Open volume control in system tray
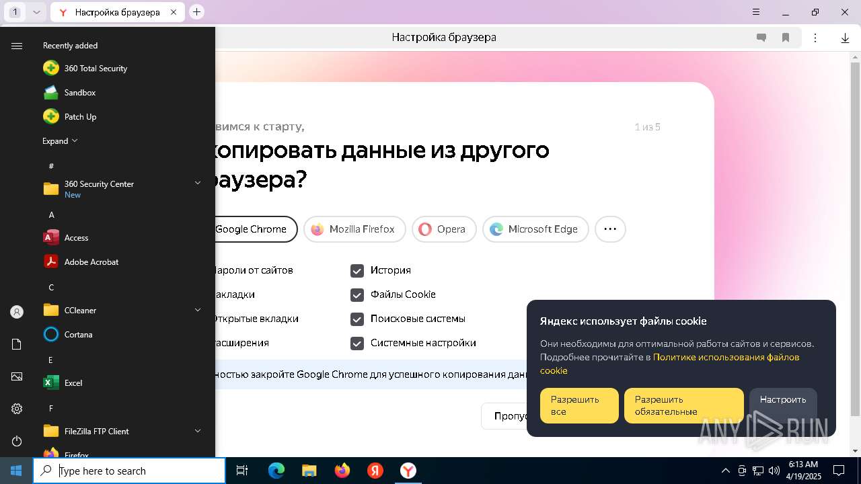861x484 pixels. (x=774, y=471)
